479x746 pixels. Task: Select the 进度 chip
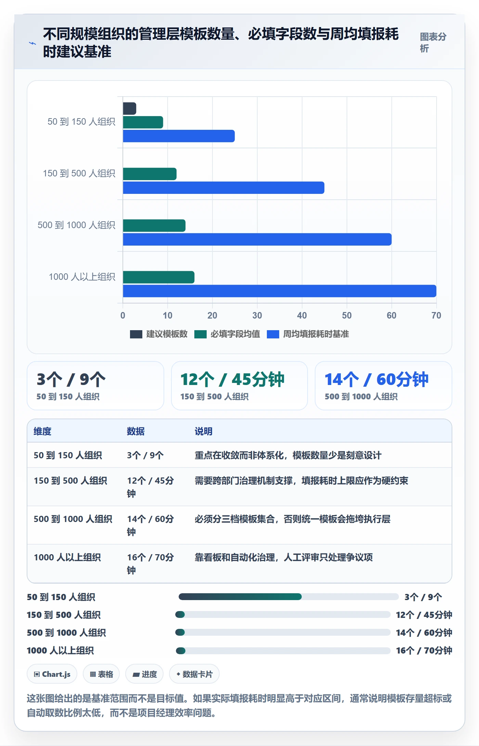point(144,674)
